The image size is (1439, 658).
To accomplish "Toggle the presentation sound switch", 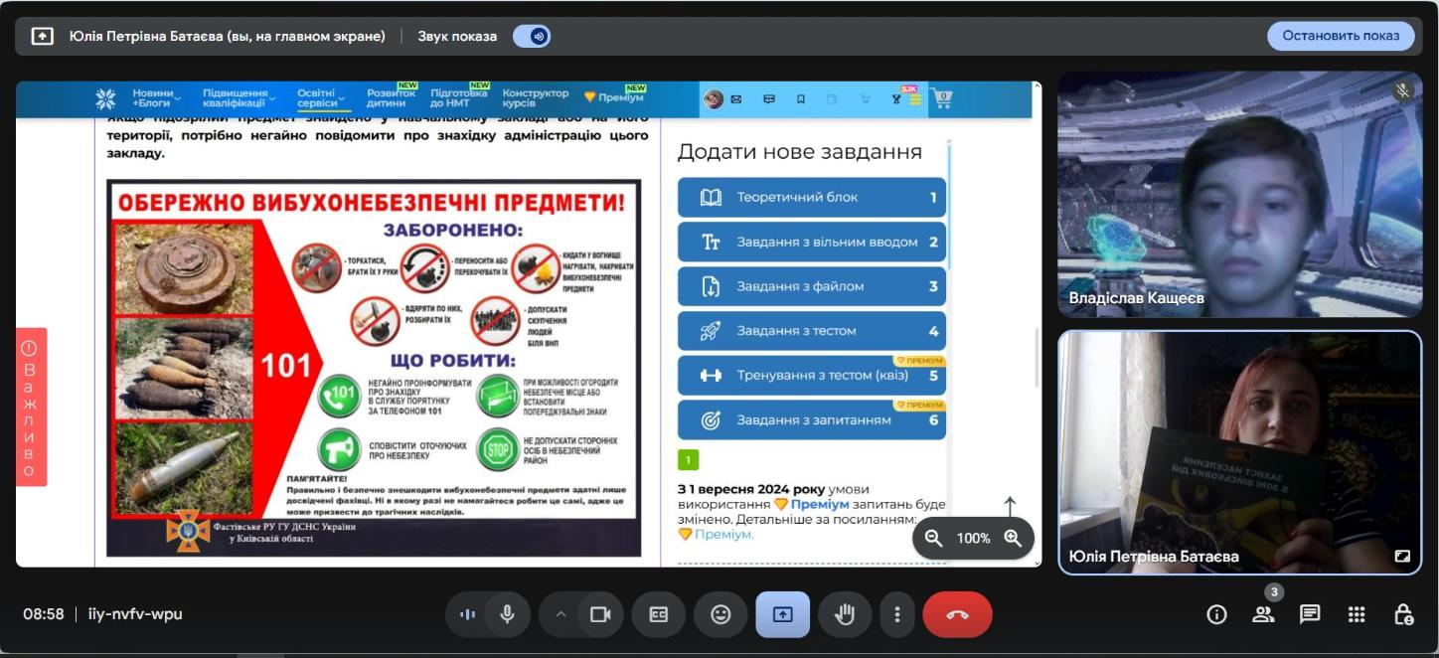I will coord(532,36).
